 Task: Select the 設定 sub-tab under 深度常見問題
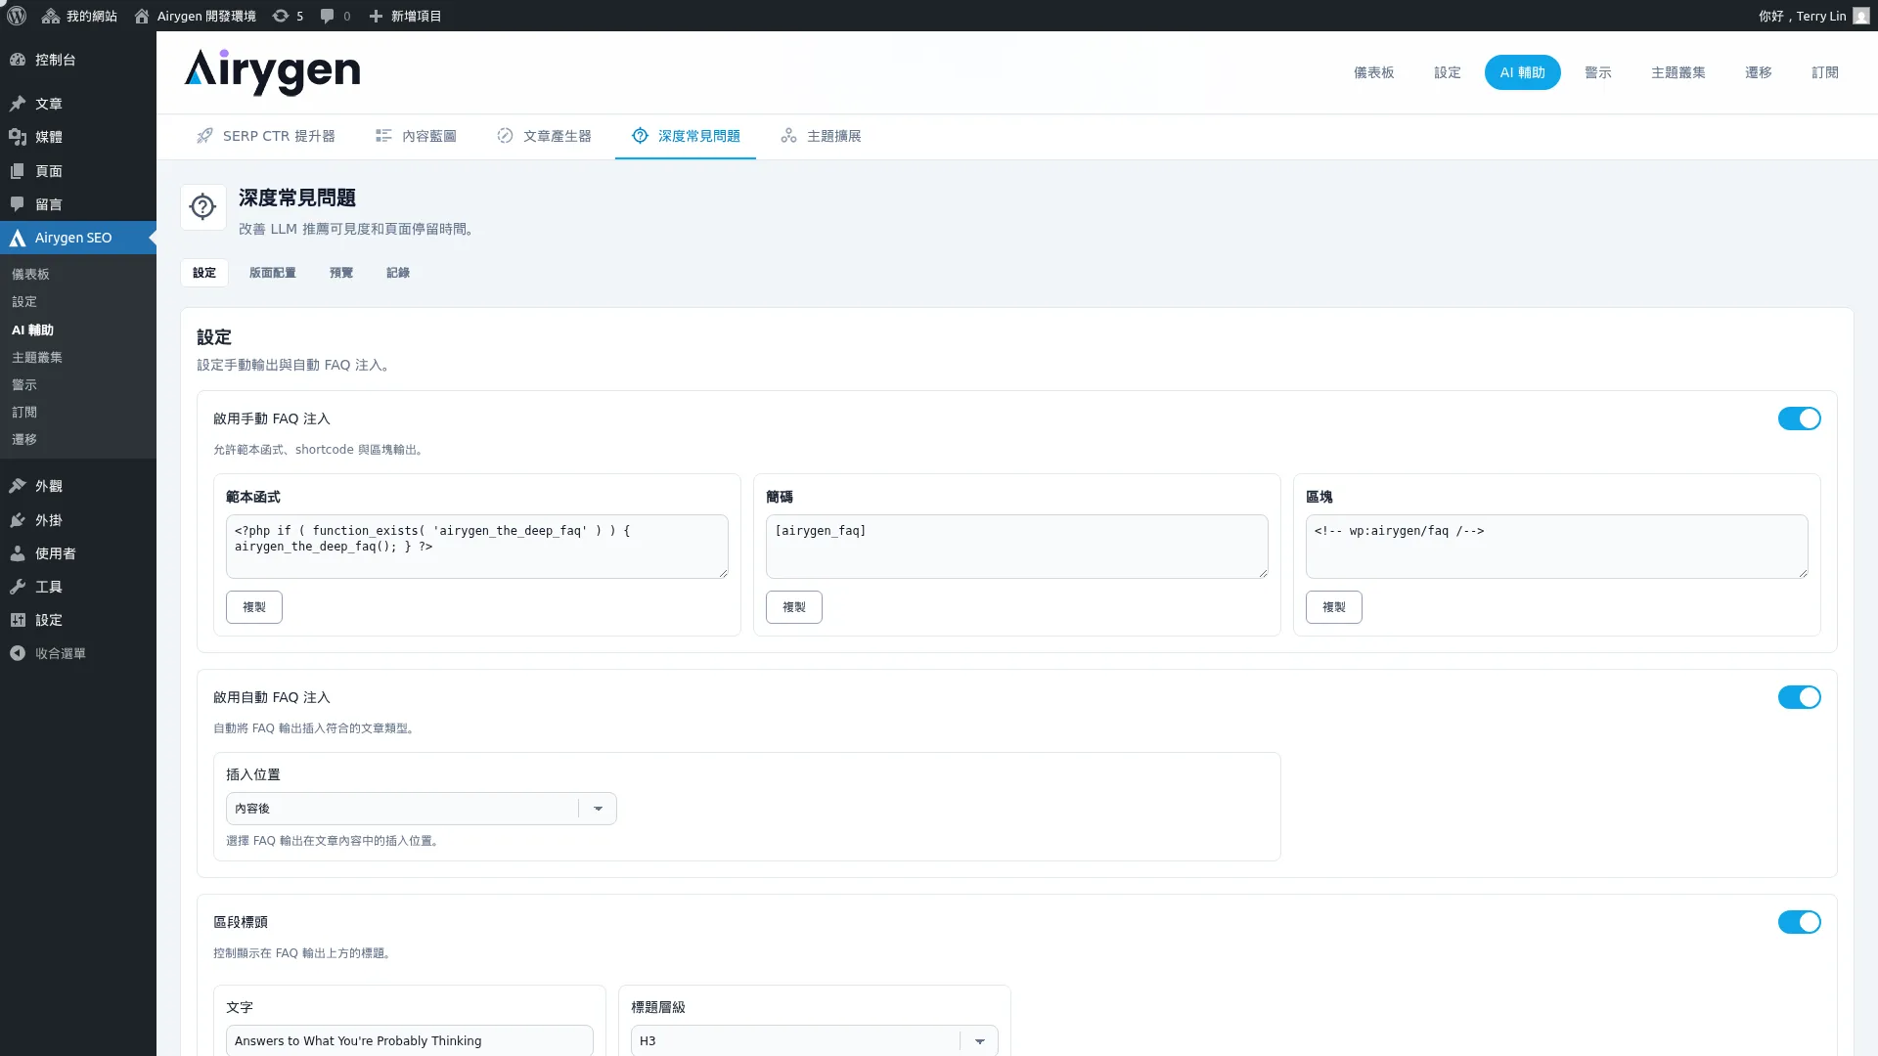[204, 273]
